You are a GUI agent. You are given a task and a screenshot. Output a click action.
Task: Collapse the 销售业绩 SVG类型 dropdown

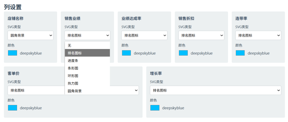pos(87,35)
